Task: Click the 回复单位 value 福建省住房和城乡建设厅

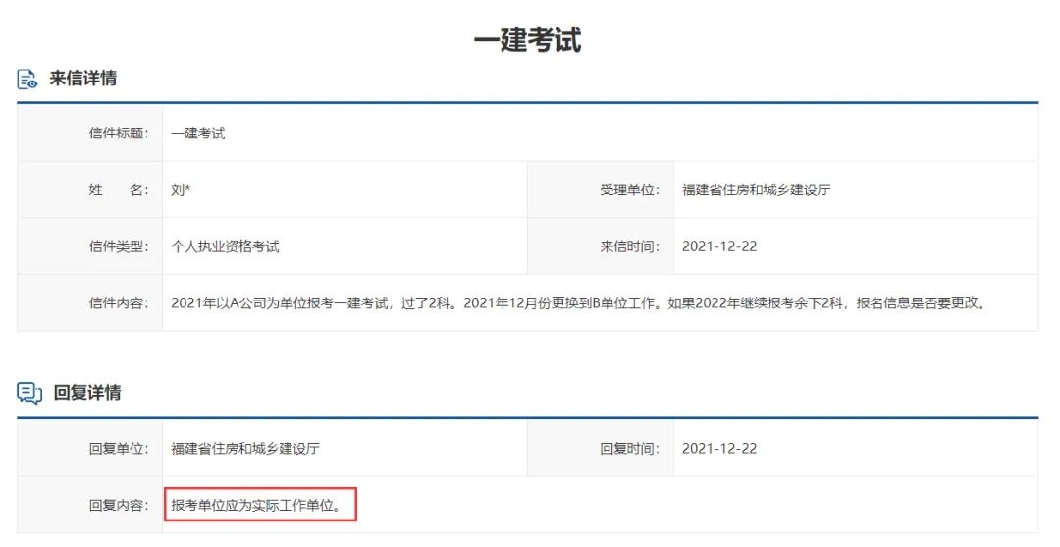Action: [245, 449]
